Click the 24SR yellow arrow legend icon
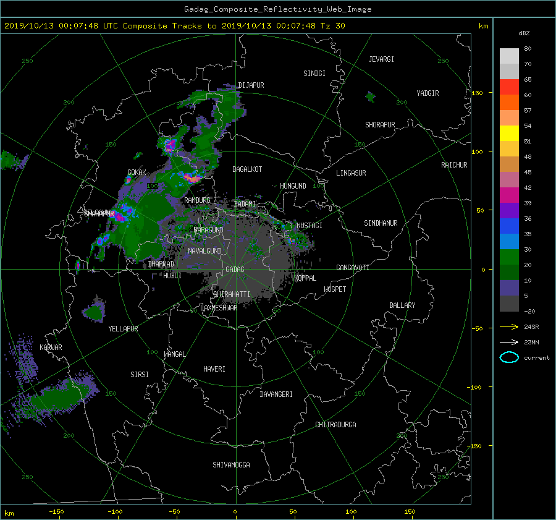Screen dimensions: 556x520 pos(509,326)
